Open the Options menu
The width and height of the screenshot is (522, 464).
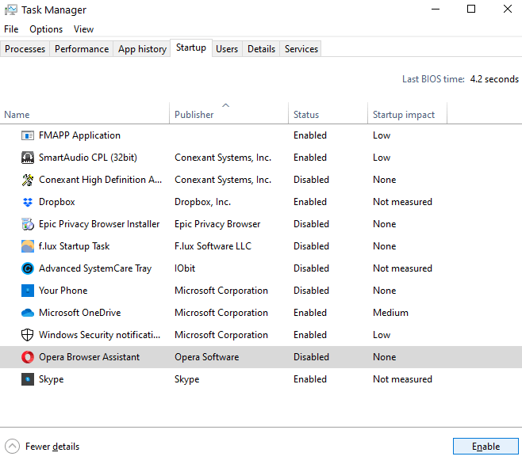pos(46,29)
